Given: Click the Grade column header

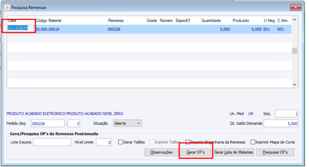Looking at the screenshot, I should click(153, 20).
